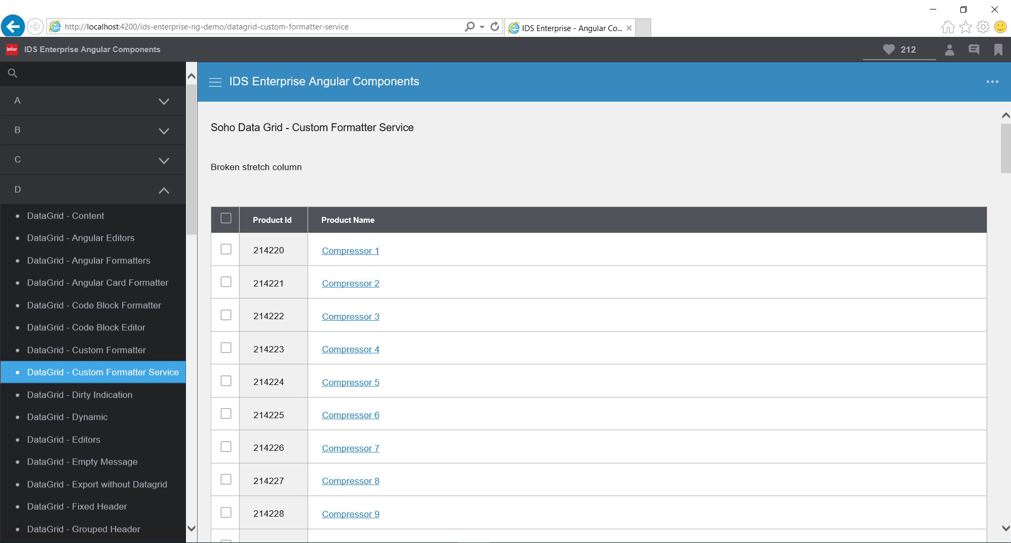Open the browser home icon
The height and width of the screenshot is (543, 1011).
[x=948, y=27]
